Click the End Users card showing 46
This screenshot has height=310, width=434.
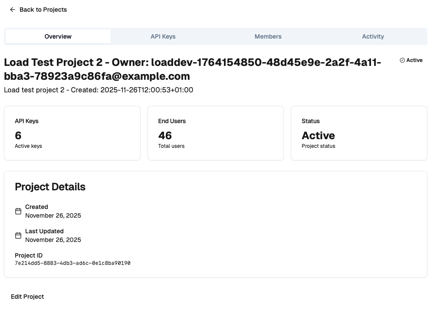(216, 133)
